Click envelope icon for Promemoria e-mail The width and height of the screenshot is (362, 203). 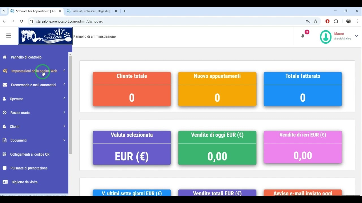tap(5, 85)
